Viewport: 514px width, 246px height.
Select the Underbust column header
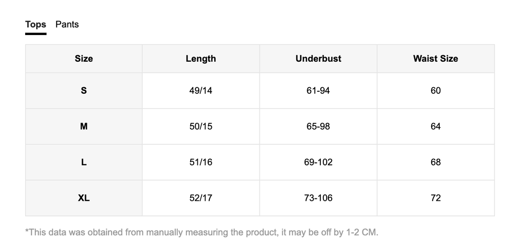pos(318,59)
